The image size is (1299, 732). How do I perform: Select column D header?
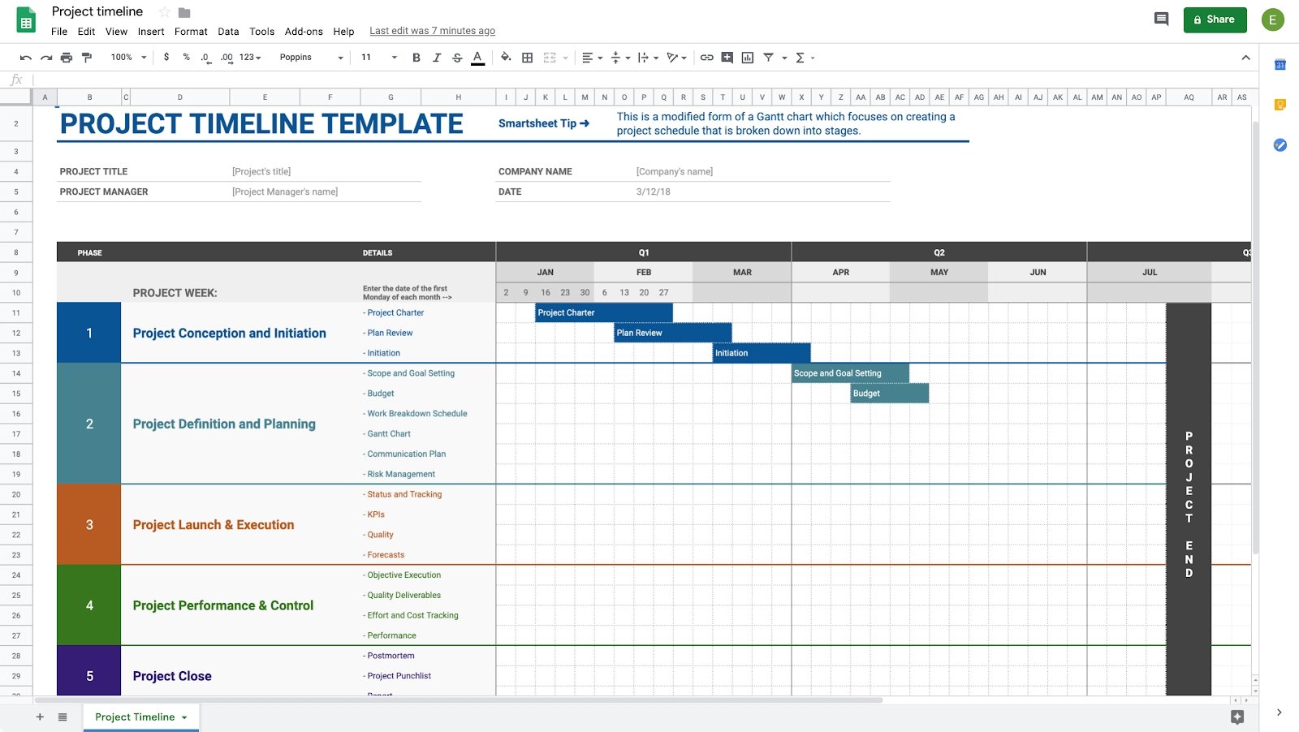[179, 97]
